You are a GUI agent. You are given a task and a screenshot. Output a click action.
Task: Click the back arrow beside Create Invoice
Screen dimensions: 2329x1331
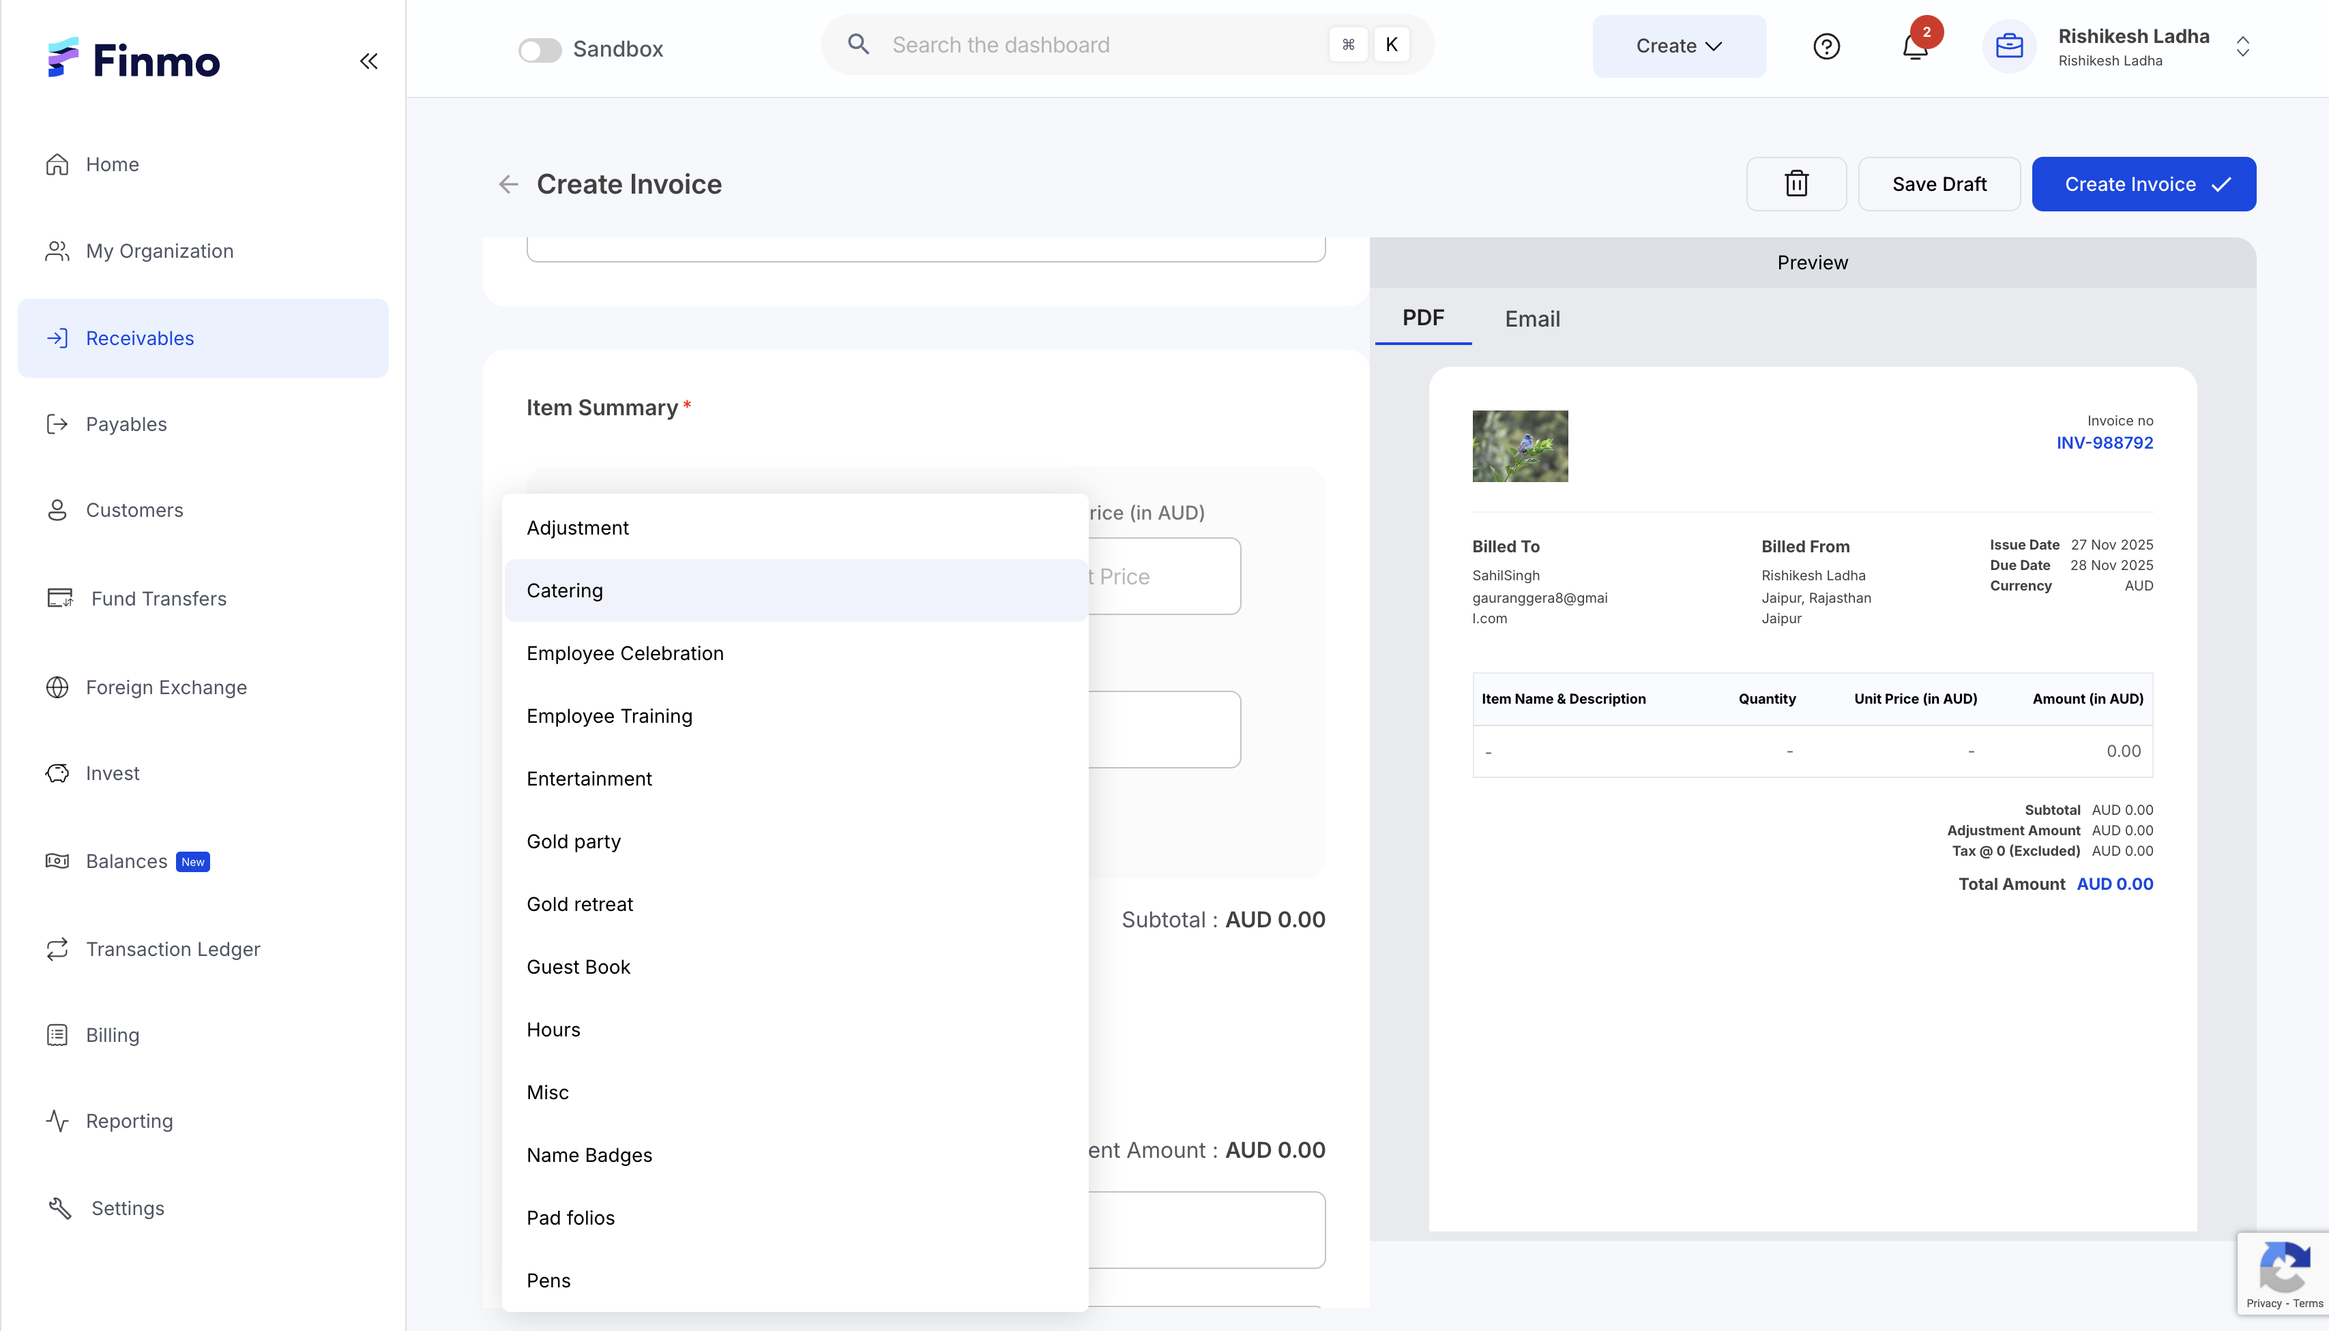(x=508, y=185)
